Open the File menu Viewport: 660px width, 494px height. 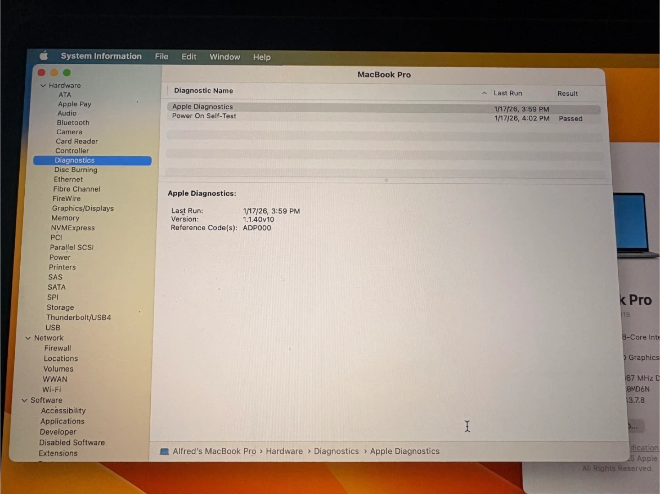[x=161, y=56]
